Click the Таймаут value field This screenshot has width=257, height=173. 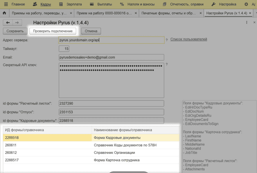point(64,49)
